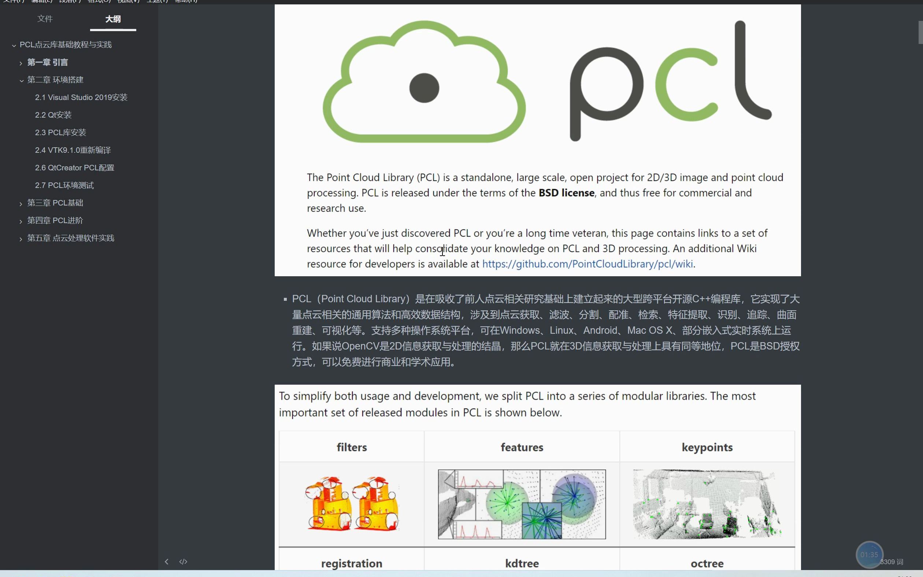Click 2.4 VTK9.1.0重新编译 outline entry
This screenshot has width=923, height=577.
tap(73, 149)
